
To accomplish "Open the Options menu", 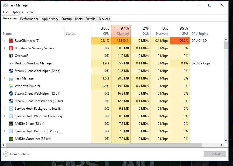I will (17, 12).
